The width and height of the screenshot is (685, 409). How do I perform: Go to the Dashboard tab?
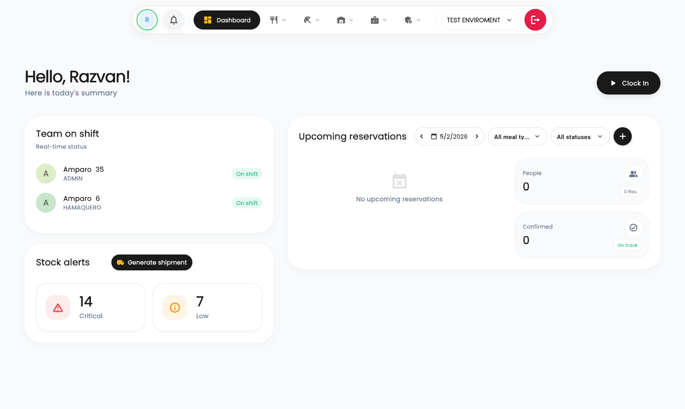point(227,20)
